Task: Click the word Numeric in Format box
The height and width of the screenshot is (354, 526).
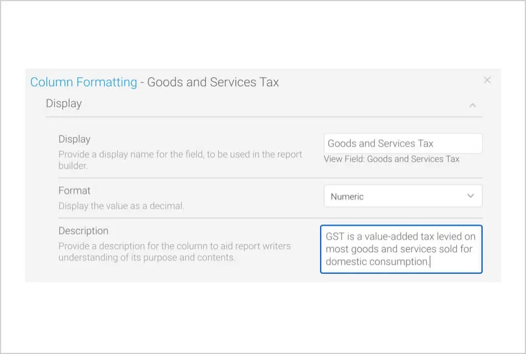Action: coord(347,196)
